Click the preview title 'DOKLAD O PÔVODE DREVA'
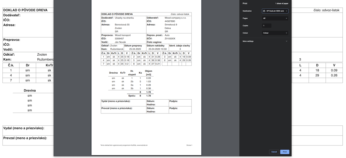The width and height of the screenshot is (346, 158). coord(117,14)
